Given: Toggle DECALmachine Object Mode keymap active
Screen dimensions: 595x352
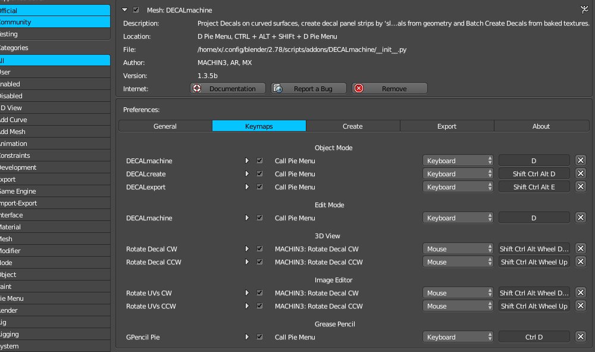Looking at the screenshot, I should [x=259, y=161].
